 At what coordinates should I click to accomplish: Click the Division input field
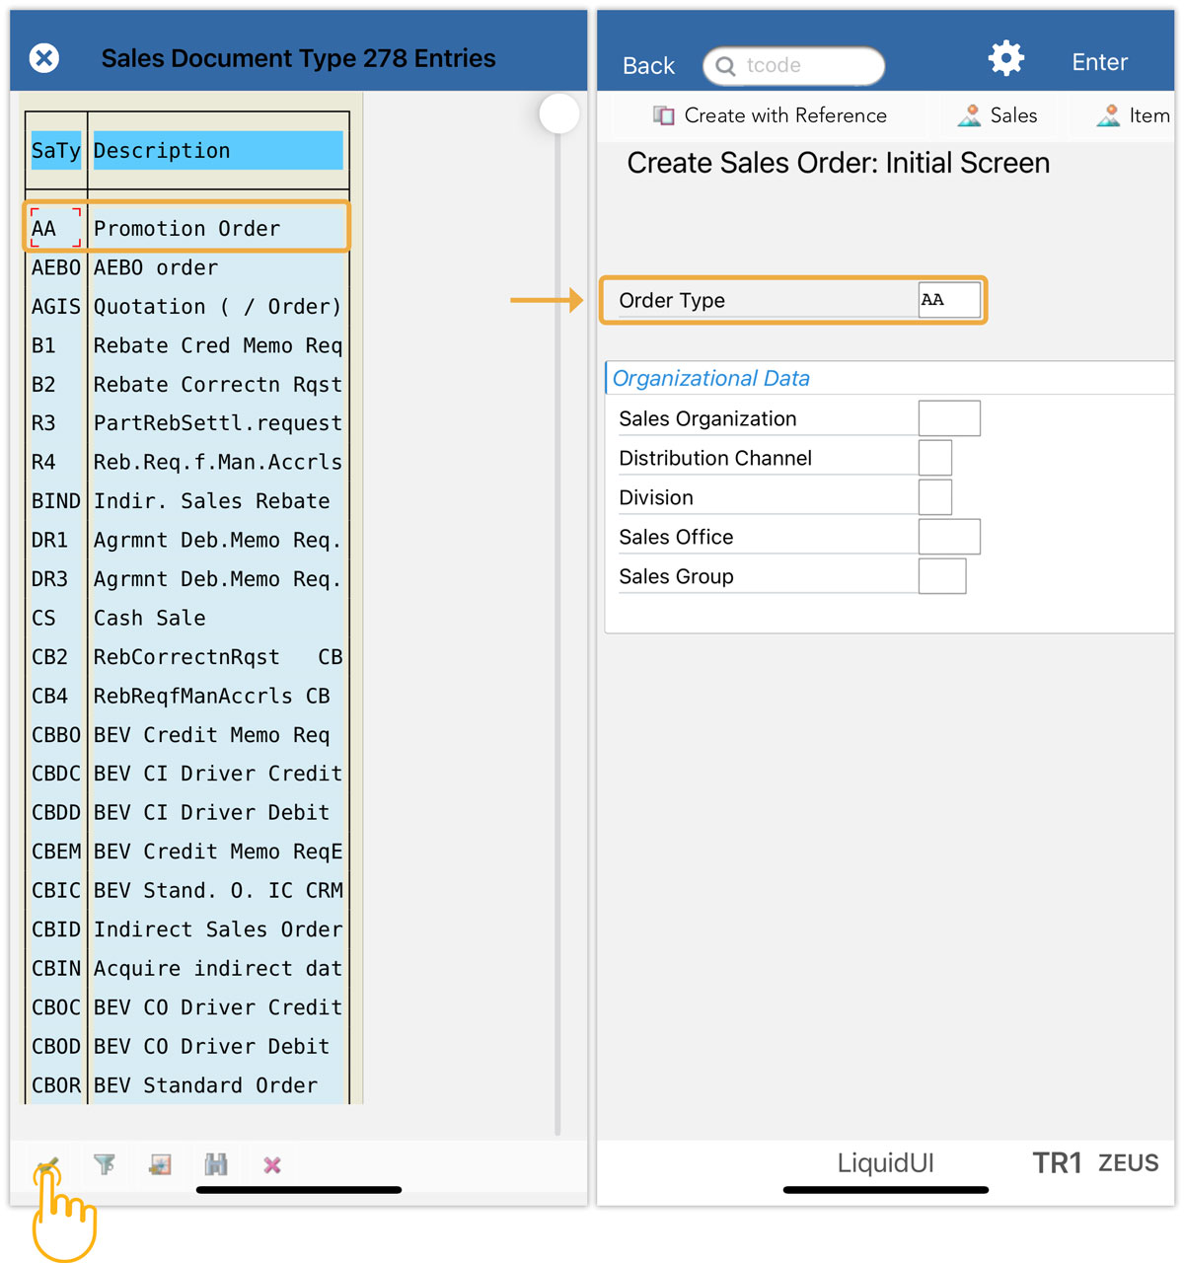(x=935, y=497)
